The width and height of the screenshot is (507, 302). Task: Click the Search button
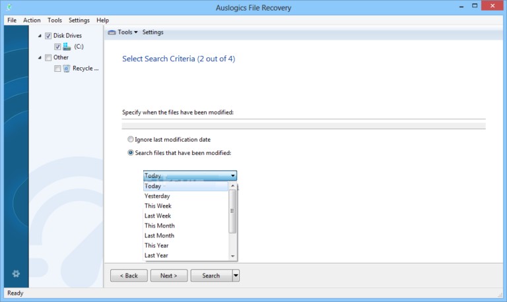(211, 276)
